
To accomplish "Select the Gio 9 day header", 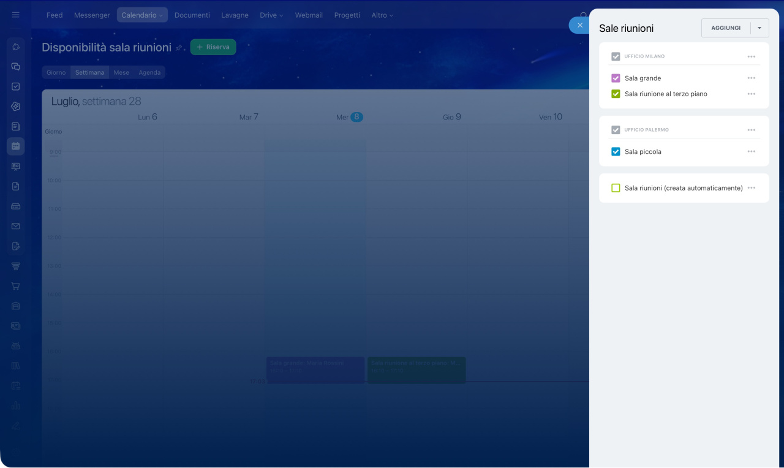I will (x=452, y=117).
